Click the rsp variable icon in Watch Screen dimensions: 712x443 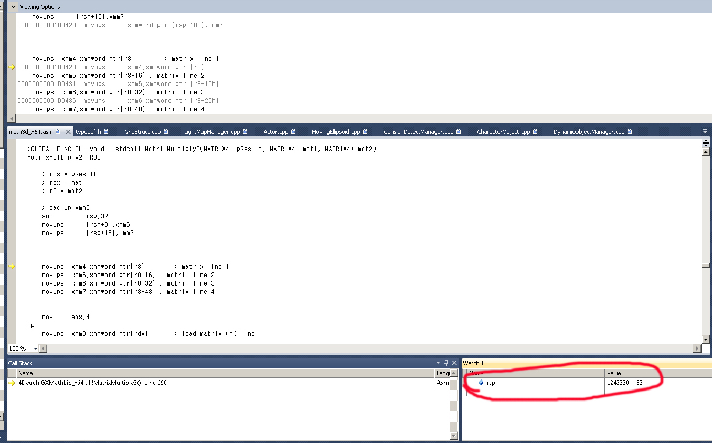click(x=481, y=383)
